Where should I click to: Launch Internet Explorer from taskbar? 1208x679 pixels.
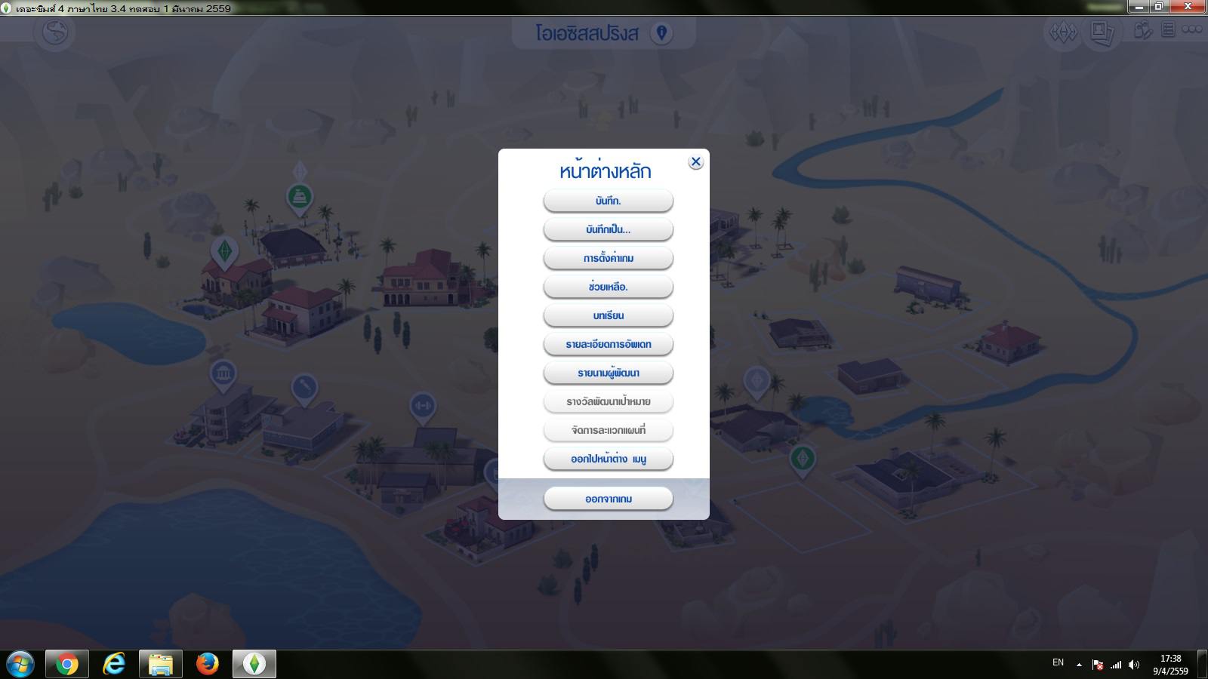tap(113, 664)
